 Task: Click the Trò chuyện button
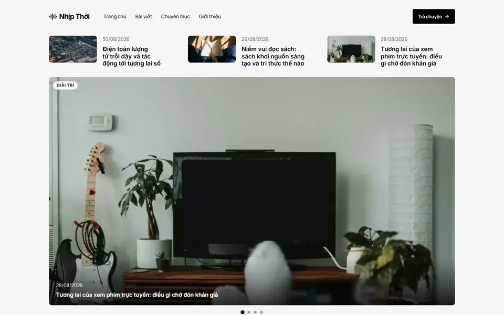[434, 16]
